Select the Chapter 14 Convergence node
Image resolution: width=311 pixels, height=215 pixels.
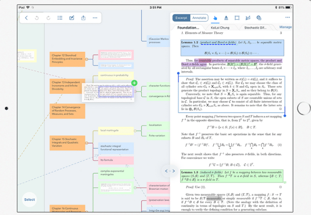click(x=67, y=111)
